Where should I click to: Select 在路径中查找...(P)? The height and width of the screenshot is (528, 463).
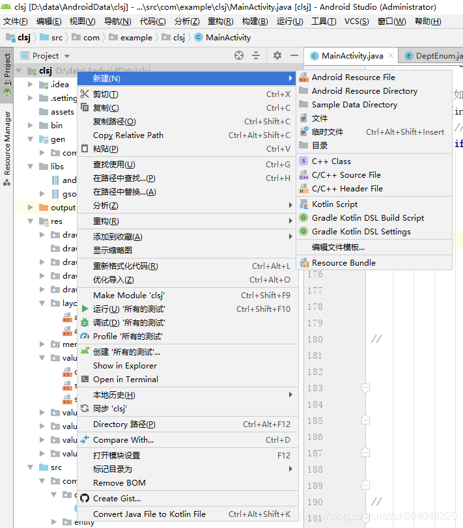coord(188,178)
